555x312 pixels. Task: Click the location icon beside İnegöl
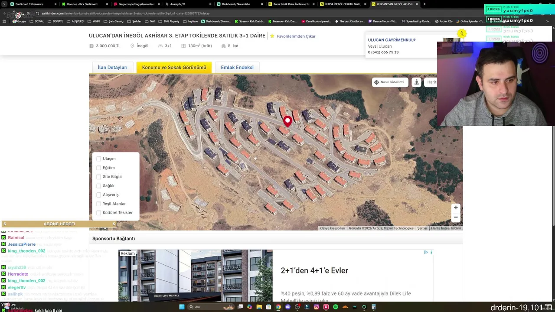[x=131, y=46]
